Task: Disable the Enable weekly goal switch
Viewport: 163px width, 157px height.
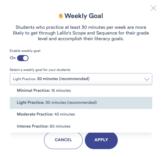Action: (x=23, y=58)
